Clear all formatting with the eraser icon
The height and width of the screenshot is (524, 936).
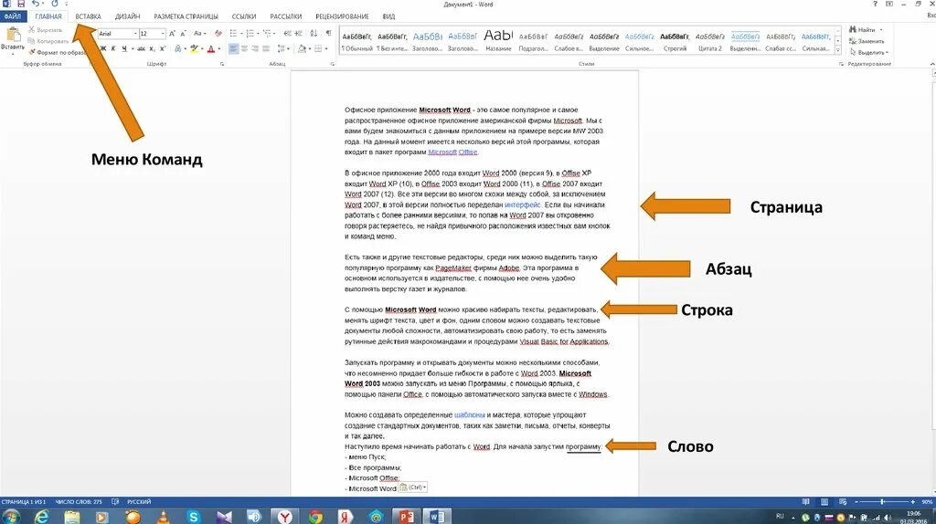point(218,34)
